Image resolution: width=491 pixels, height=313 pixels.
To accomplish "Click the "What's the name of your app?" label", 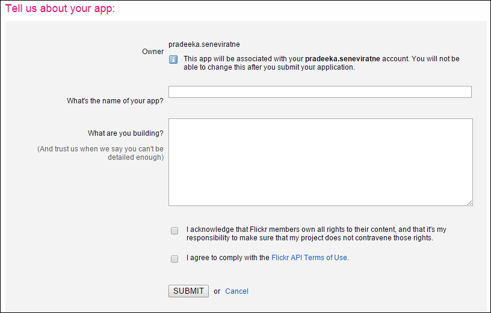I will [x=115, y=101].
